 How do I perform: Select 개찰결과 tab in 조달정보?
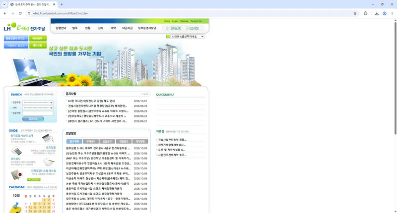click(x=124, y=142)
